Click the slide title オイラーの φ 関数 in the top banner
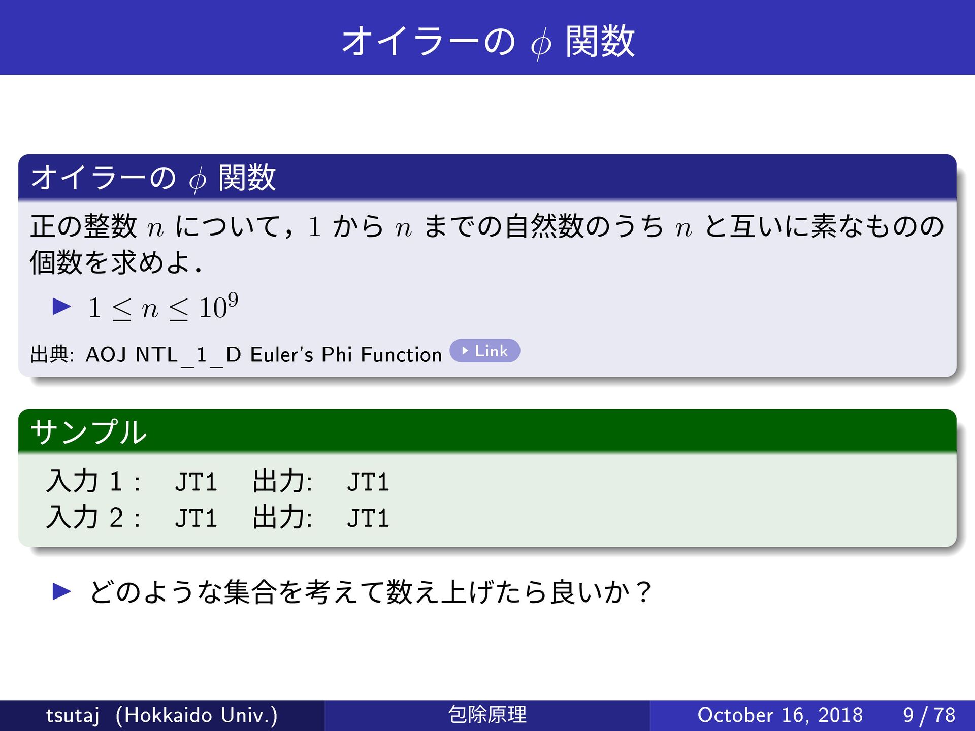The height and width of the screenshot is (731, 975). point(487,41)
